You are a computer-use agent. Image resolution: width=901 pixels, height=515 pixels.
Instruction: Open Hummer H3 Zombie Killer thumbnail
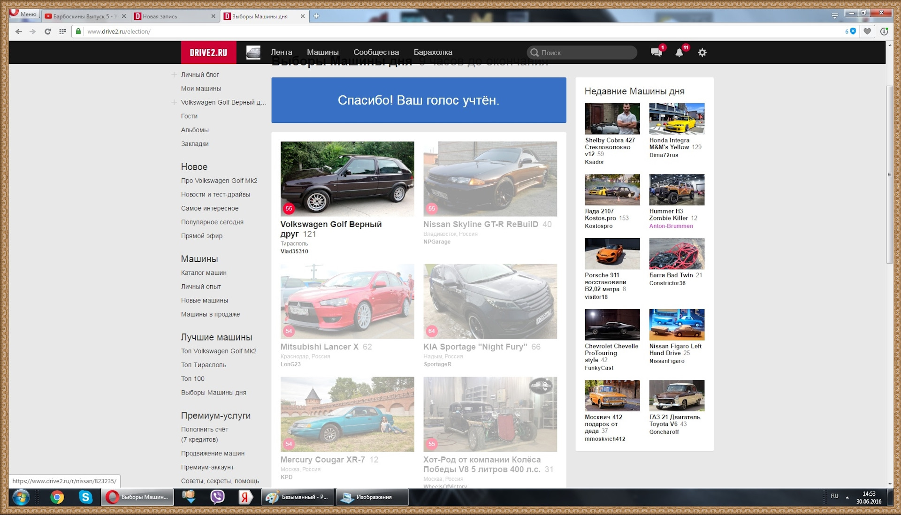pos(677,189)
